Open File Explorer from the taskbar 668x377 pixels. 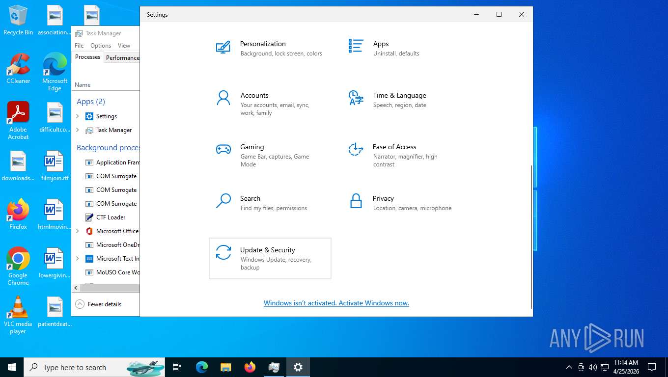225,367
